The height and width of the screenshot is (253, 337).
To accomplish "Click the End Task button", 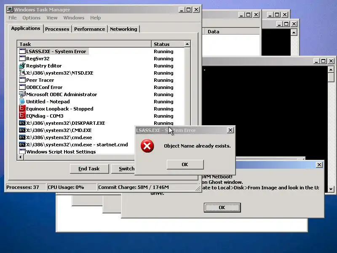I will (89, 169).
